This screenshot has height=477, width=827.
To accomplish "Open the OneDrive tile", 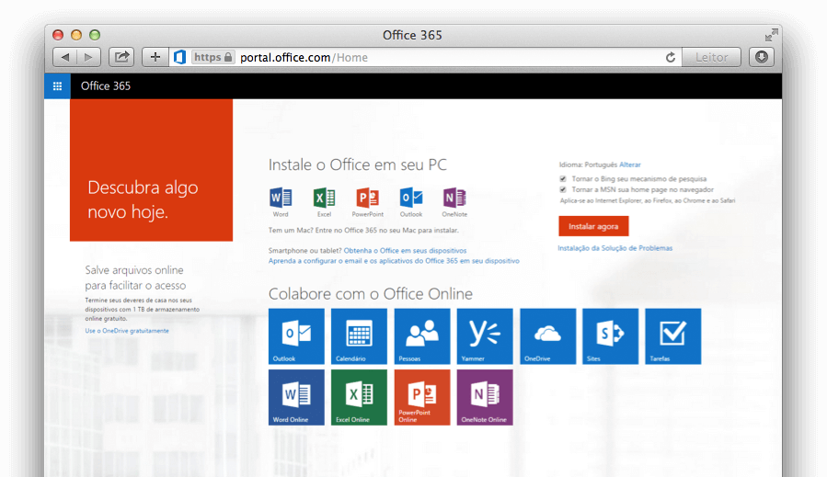I will pyautogui.click(x=548, y=336).
